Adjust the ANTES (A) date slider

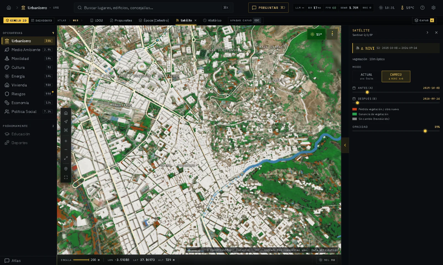point(367,92)
